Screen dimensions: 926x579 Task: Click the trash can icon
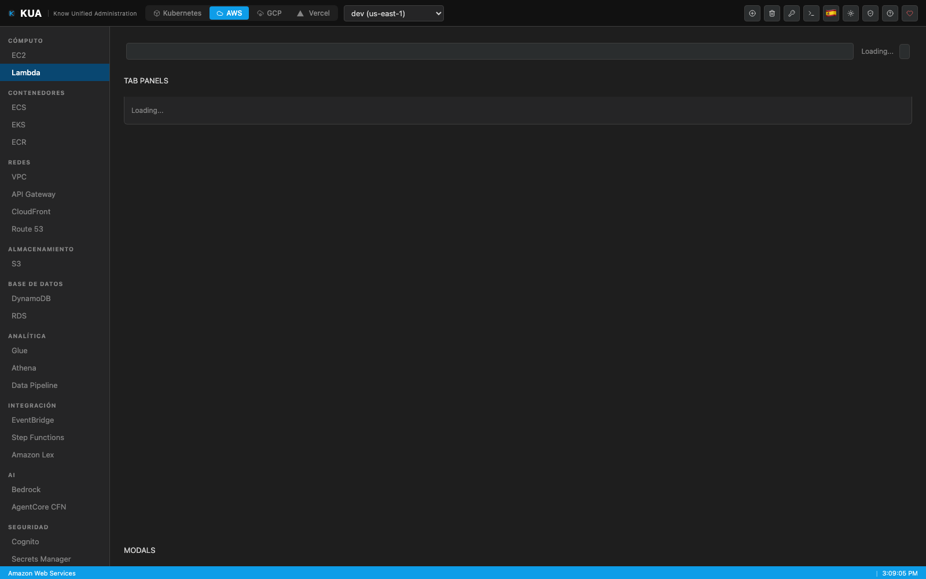772,13
